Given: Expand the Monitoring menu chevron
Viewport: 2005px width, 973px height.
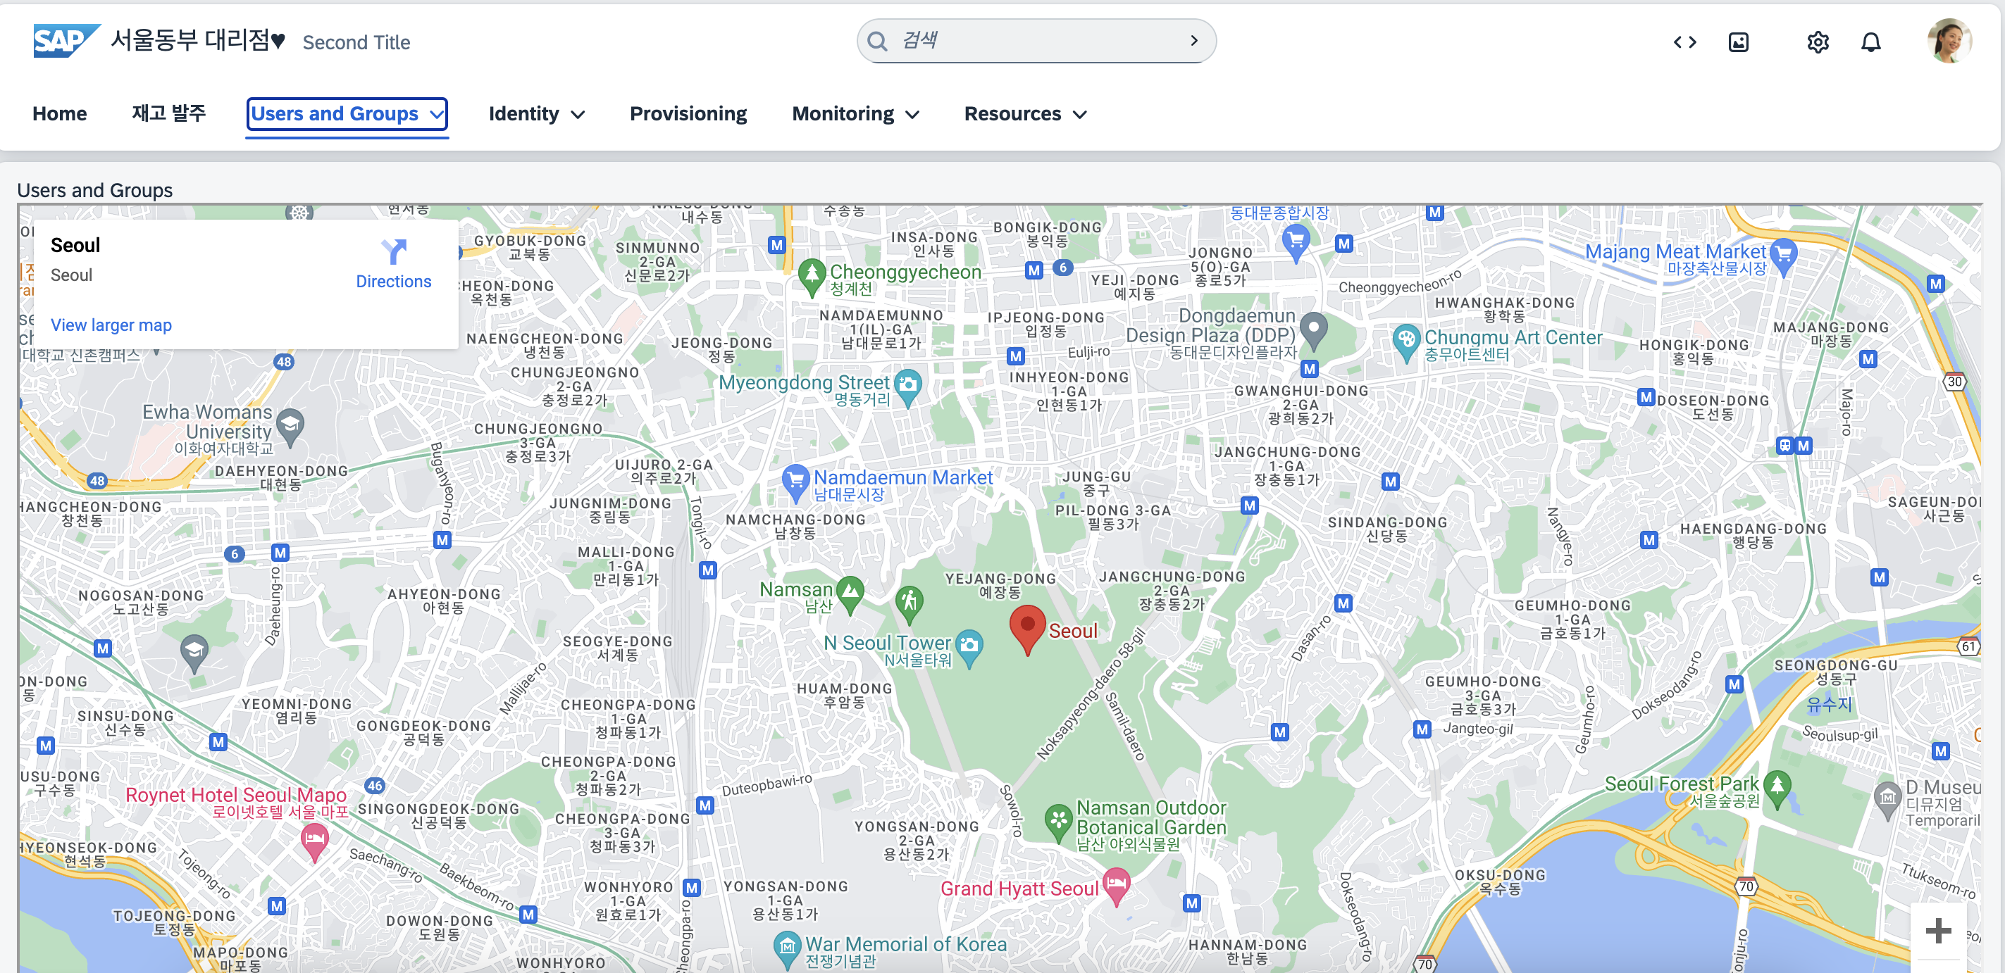Looking at the screenshot, I should tap(912, 115).
